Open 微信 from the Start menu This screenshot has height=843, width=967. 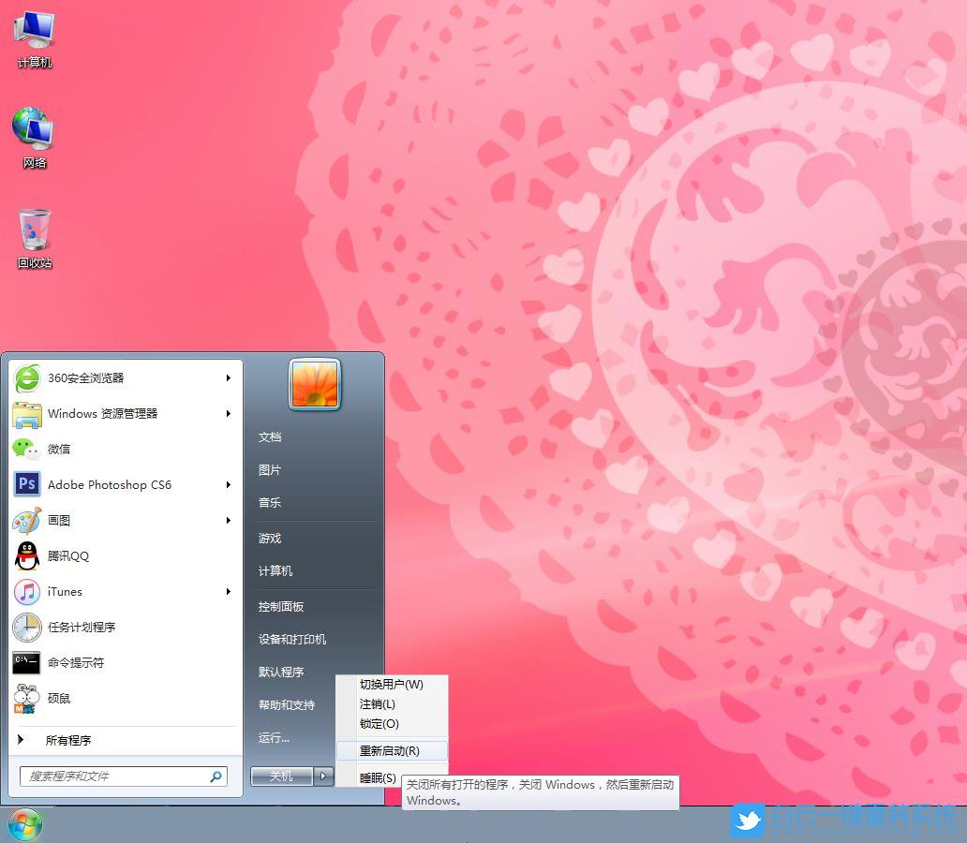pyautogui.click(x=59, y=449)
